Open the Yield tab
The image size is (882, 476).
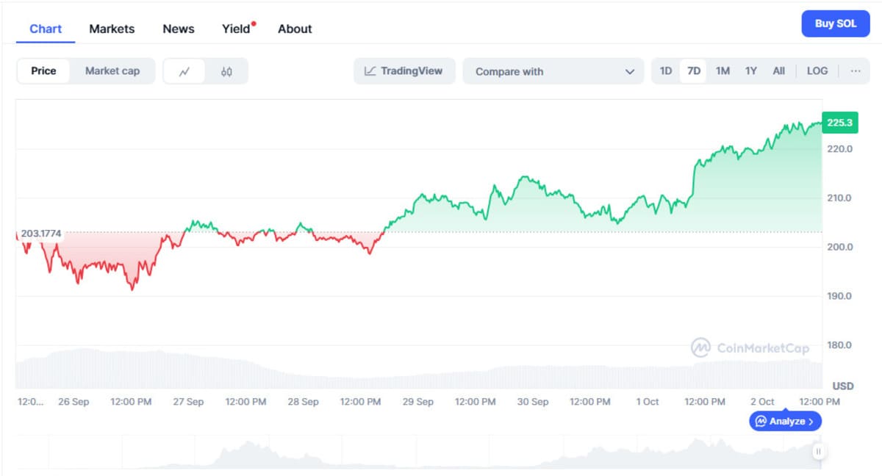point(237,29)
